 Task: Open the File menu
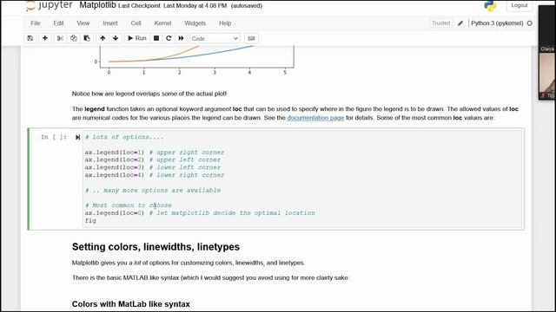click(35, 23)
